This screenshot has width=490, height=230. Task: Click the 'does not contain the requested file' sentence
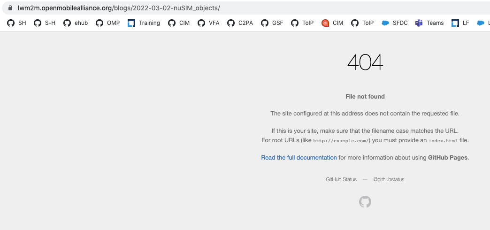(365, 114)
